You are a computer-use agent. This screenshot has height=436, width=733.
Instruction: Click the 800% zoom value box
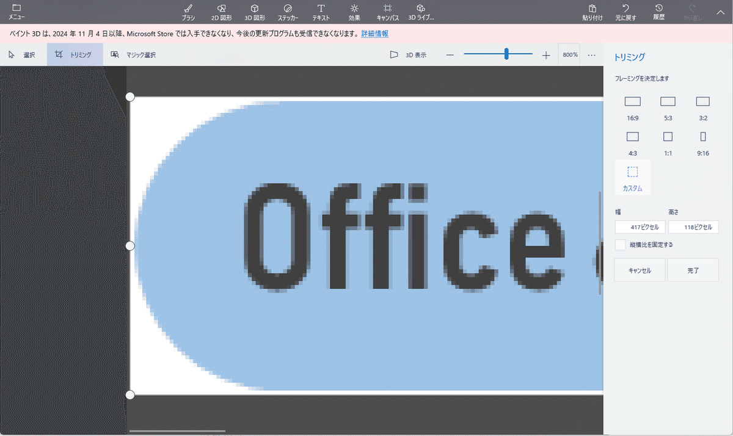571,55
